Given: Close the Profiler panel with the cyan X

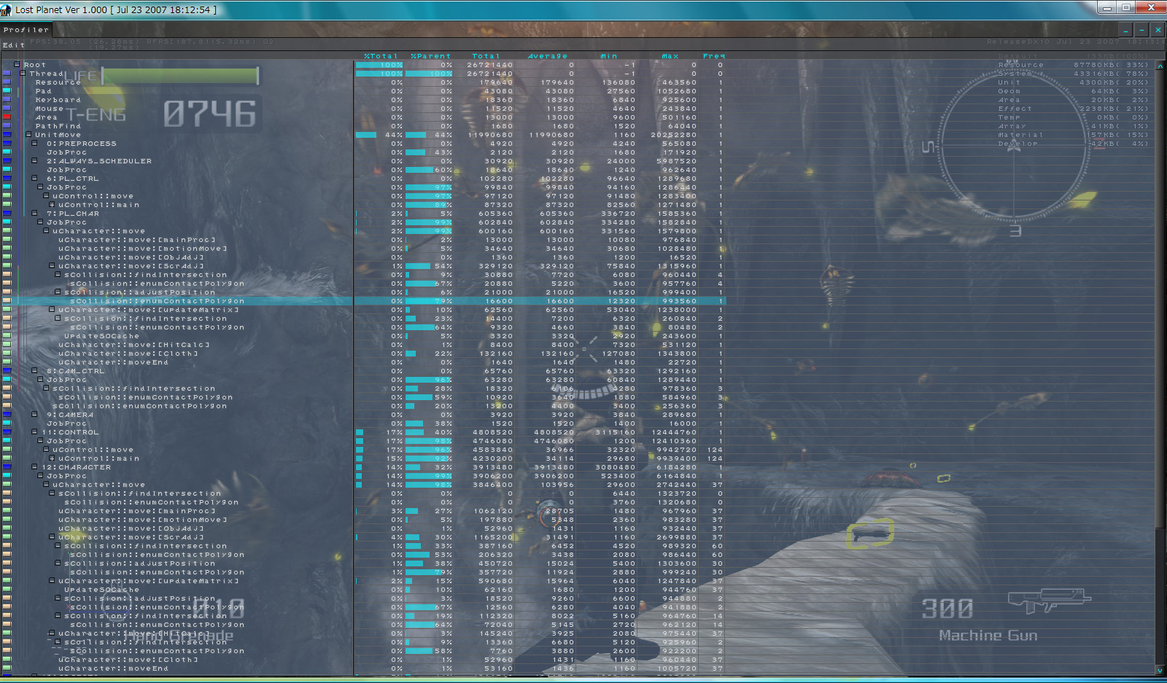Looking at the screenshot, I should pyautogui.click(x=1158, y=30).
